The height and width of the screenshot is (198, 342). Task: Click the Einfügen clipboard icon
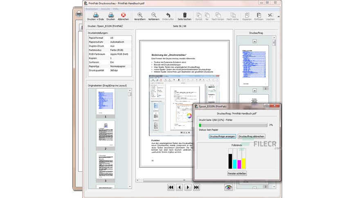259,16
